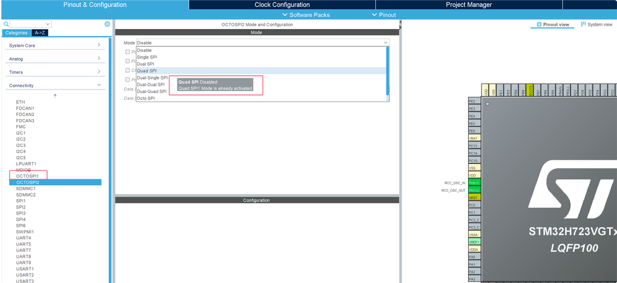The height and width of the screenshot is (283, 617).
Task: Open the Mode combo box
Action: click(x=263, y=43)
